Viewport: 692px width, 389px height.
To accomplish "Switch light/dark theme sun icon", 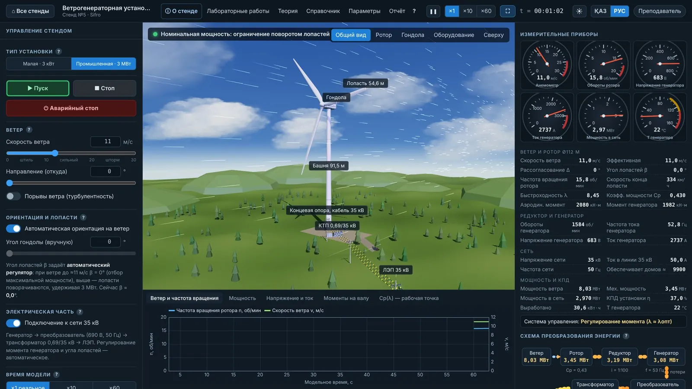I will pyautogui.click(x=579, y=11).
